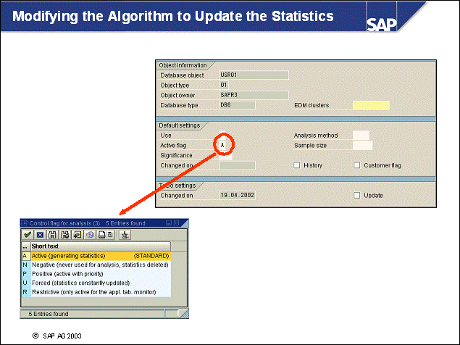460x345 pixels.
Task: Click the Sample size input field
Action: coord(361,146)
